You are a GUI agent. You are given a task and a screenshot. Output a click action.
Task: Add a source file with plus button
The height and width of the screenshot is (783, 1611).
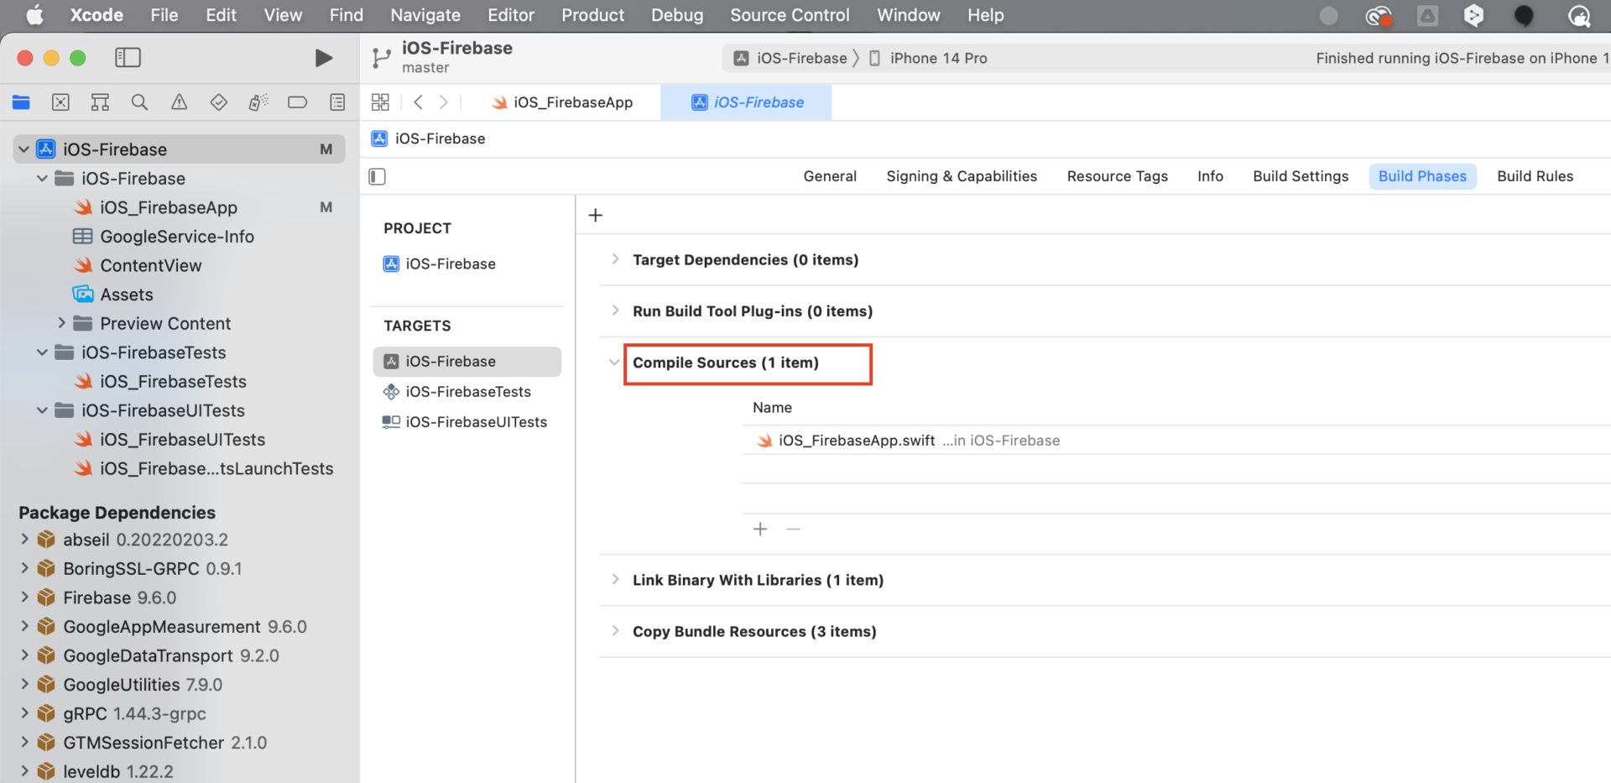pos(760,530)
